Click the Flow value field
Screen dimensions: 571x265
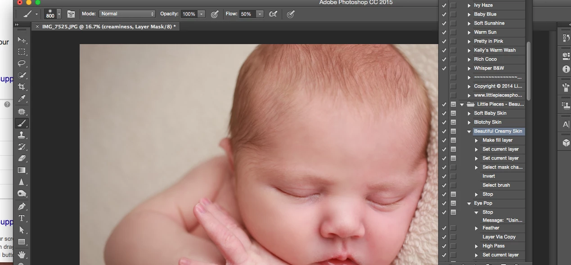(247, 14)
